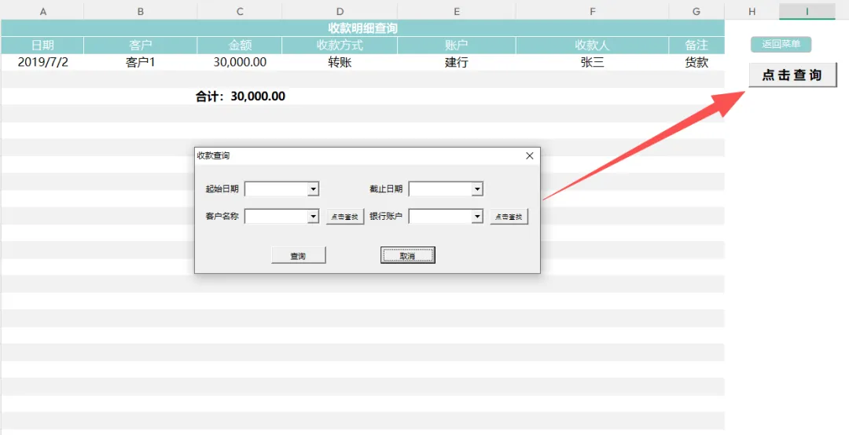
Task: Select the 2019/7/2 date cell
Action: click(x=42, y=62)
